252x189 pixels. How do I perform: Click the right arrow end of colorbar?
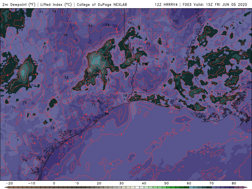pos(245,187)
